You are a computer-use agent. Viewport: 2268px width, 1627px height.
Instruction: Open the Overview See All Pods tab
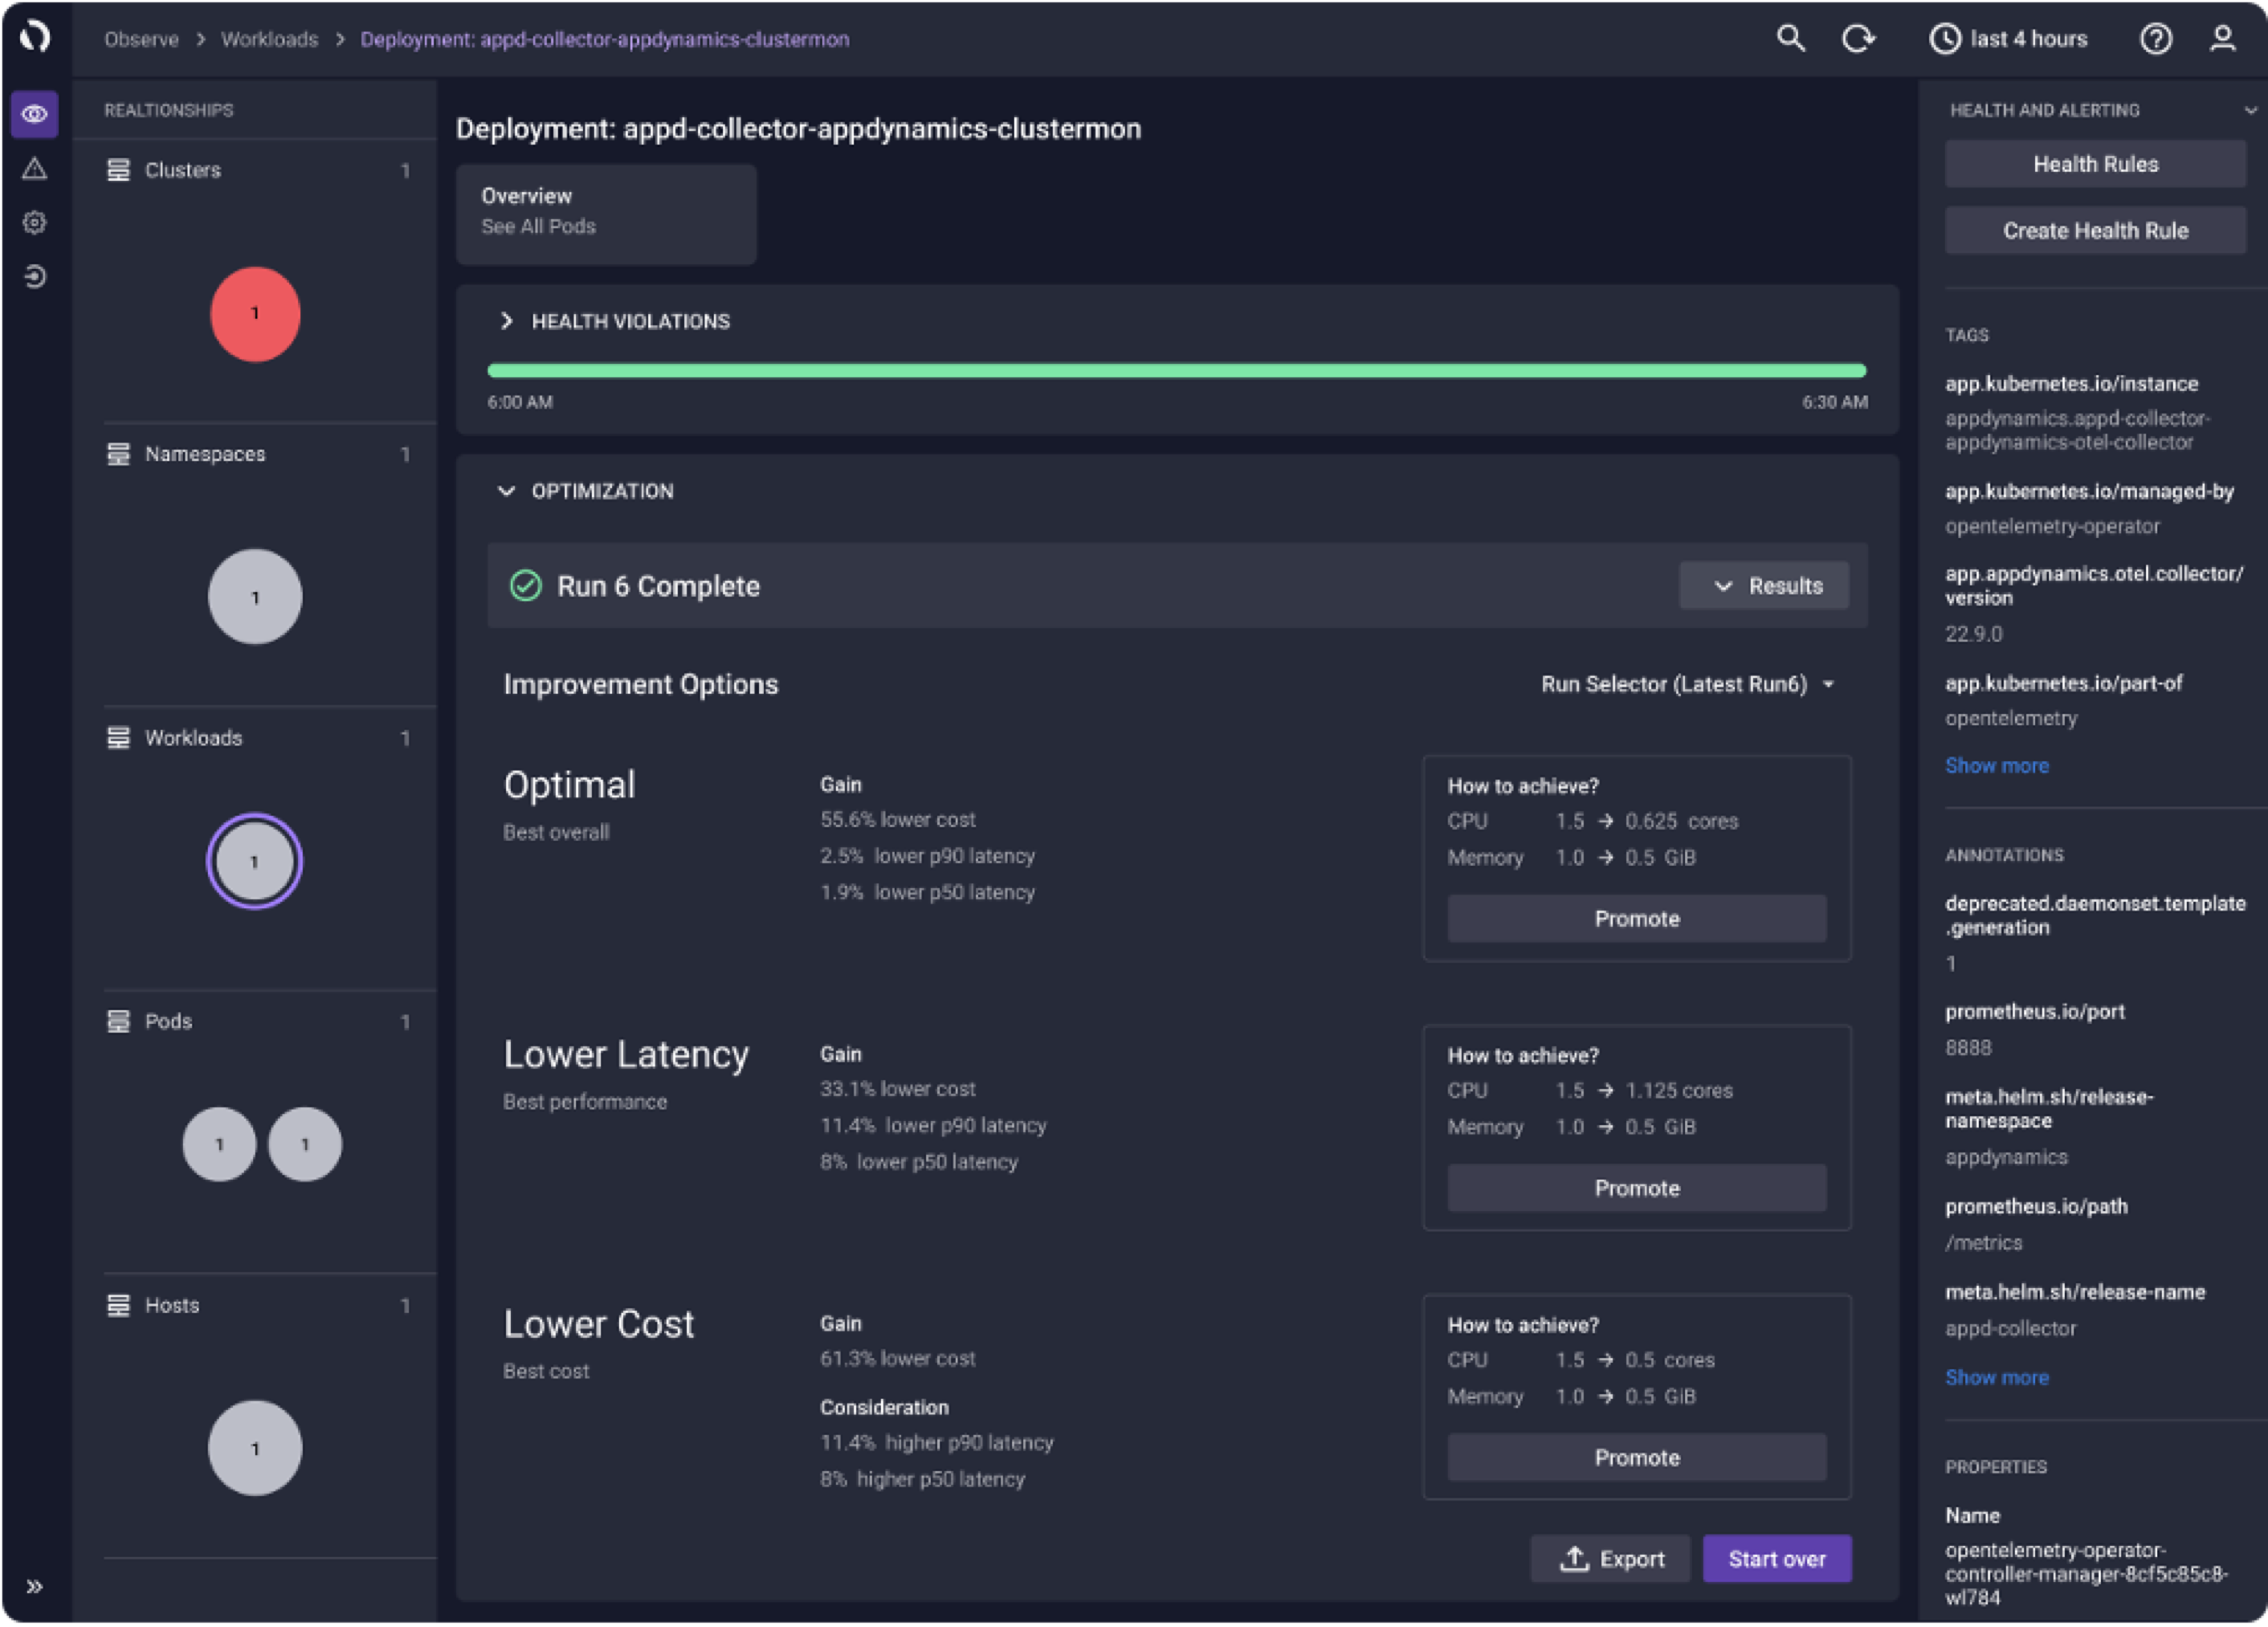pos(606,214)
